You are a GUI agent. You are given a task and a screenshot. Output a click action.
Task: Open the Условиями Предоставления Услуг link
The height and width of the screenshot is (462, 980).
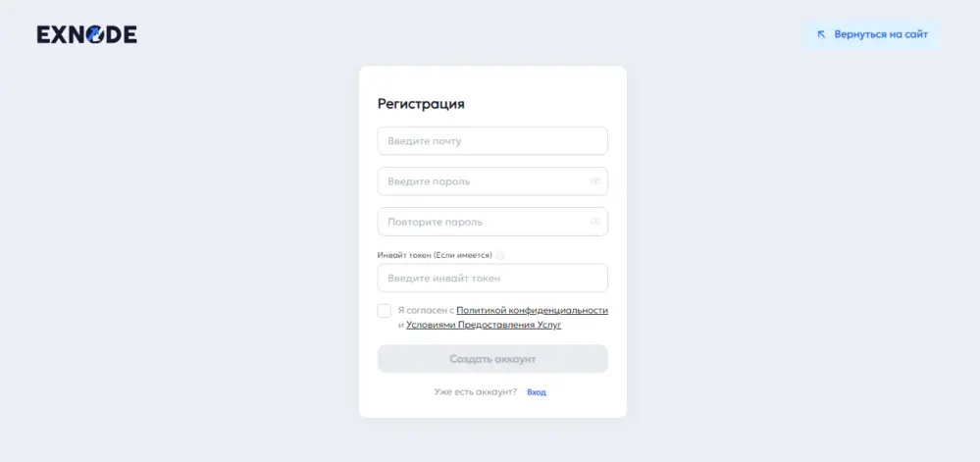(x=484, y=325)
